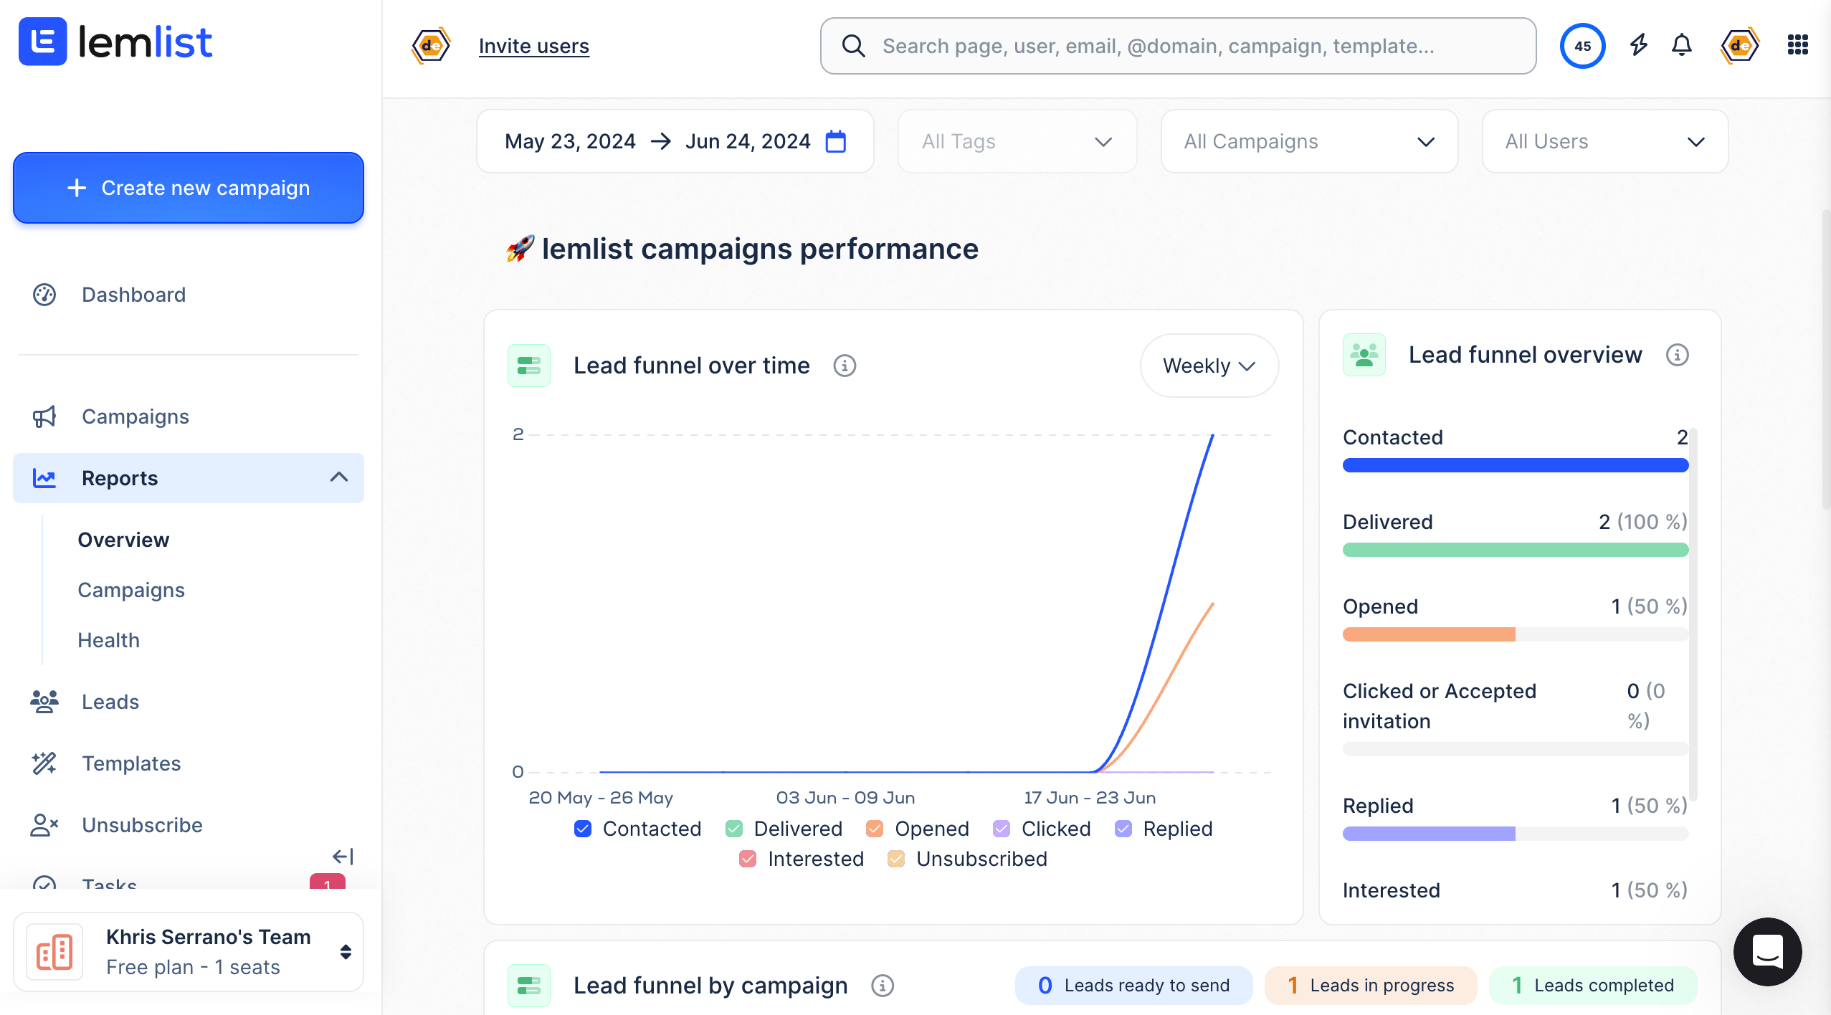Screen dimensions: 1831x1015
Task: Open the All Users filter dropdown
Action: tap(1604, 141)
